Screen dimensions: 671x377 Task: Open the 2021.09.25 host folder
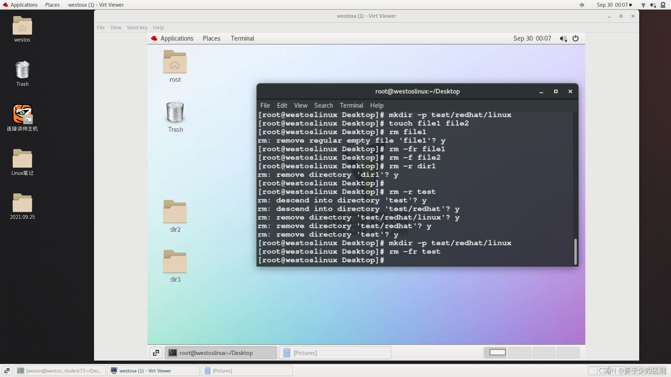point(22,203)
